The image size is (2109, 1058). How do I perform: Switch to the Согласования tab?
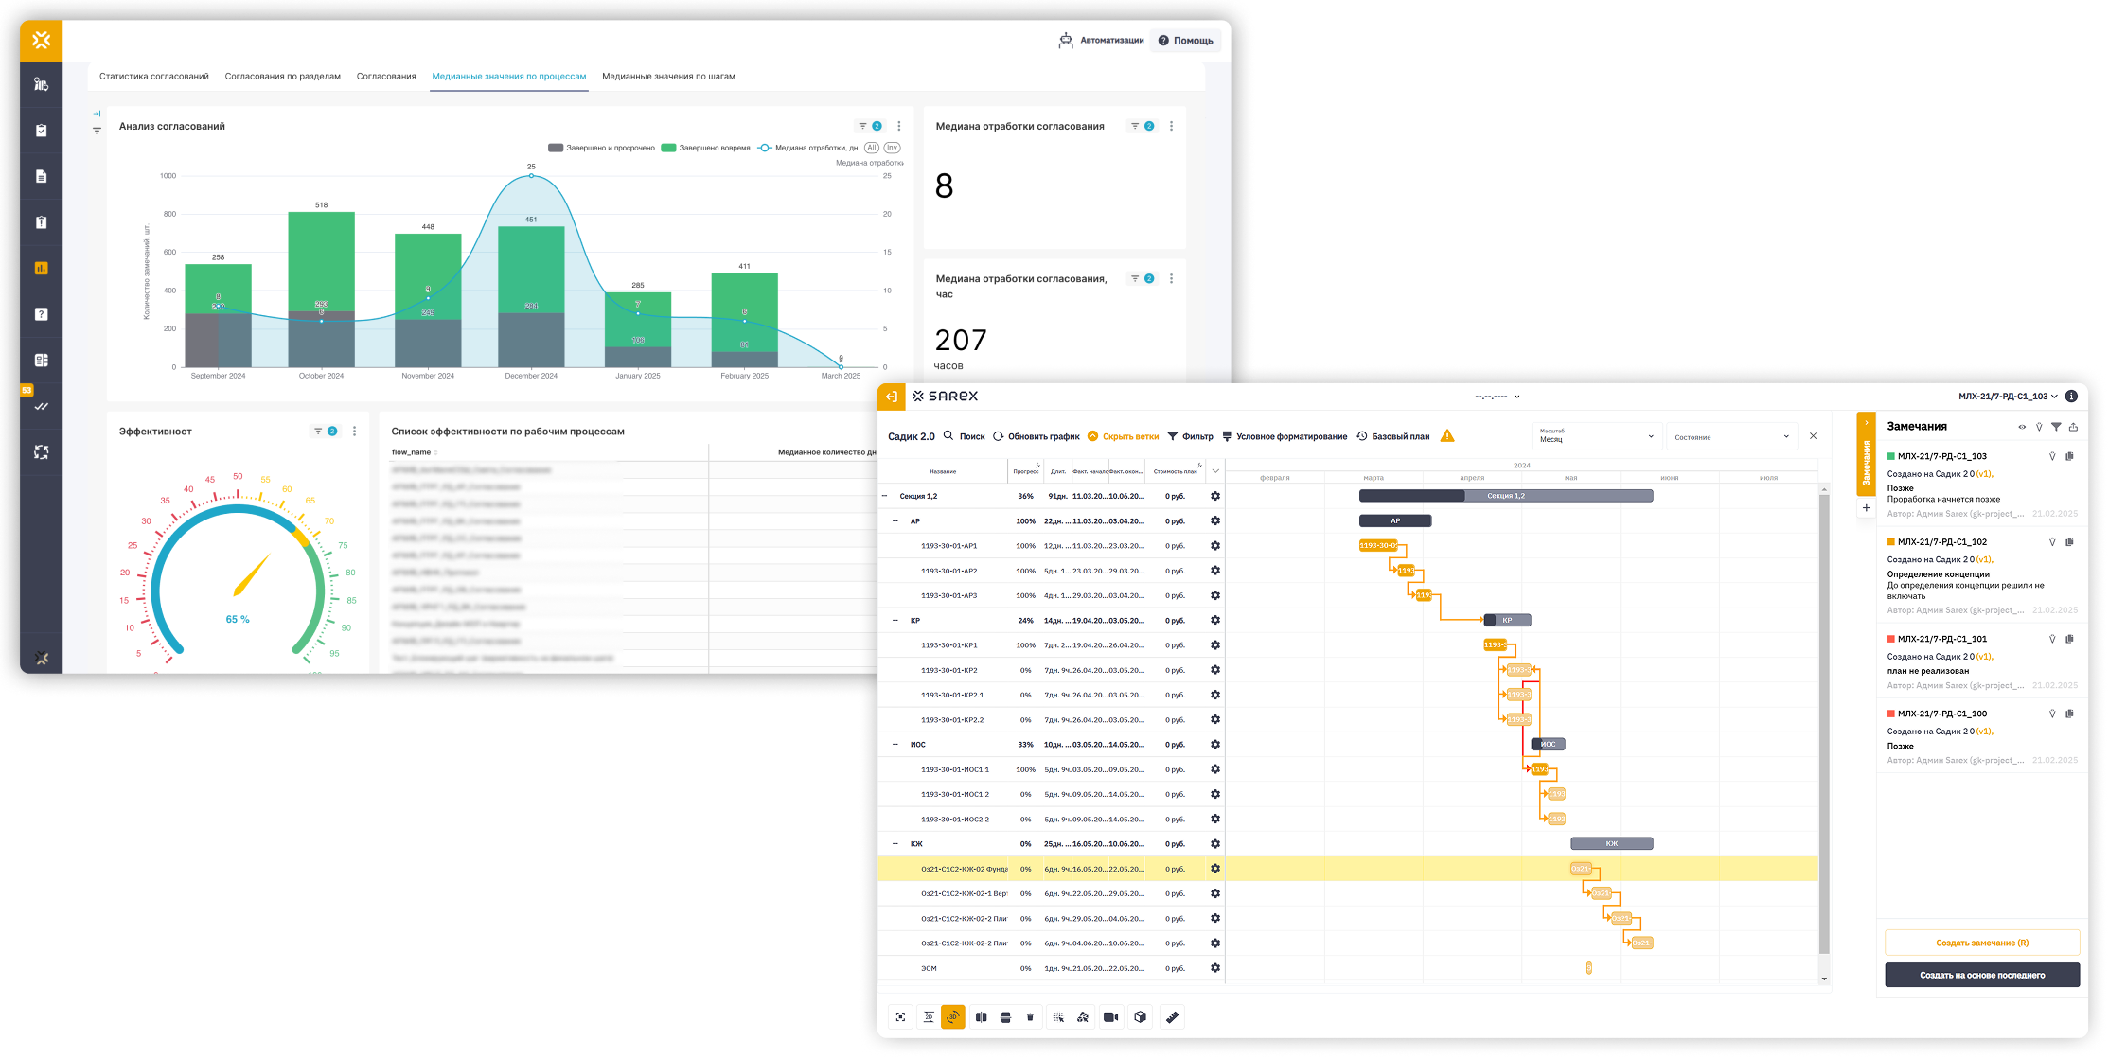tap(386, 77)
